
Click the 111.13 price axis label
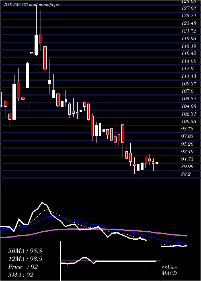click(189, 76)
